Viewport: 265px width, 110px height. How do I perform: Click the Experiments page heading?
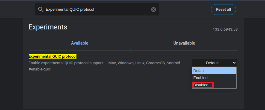[48, 27]
